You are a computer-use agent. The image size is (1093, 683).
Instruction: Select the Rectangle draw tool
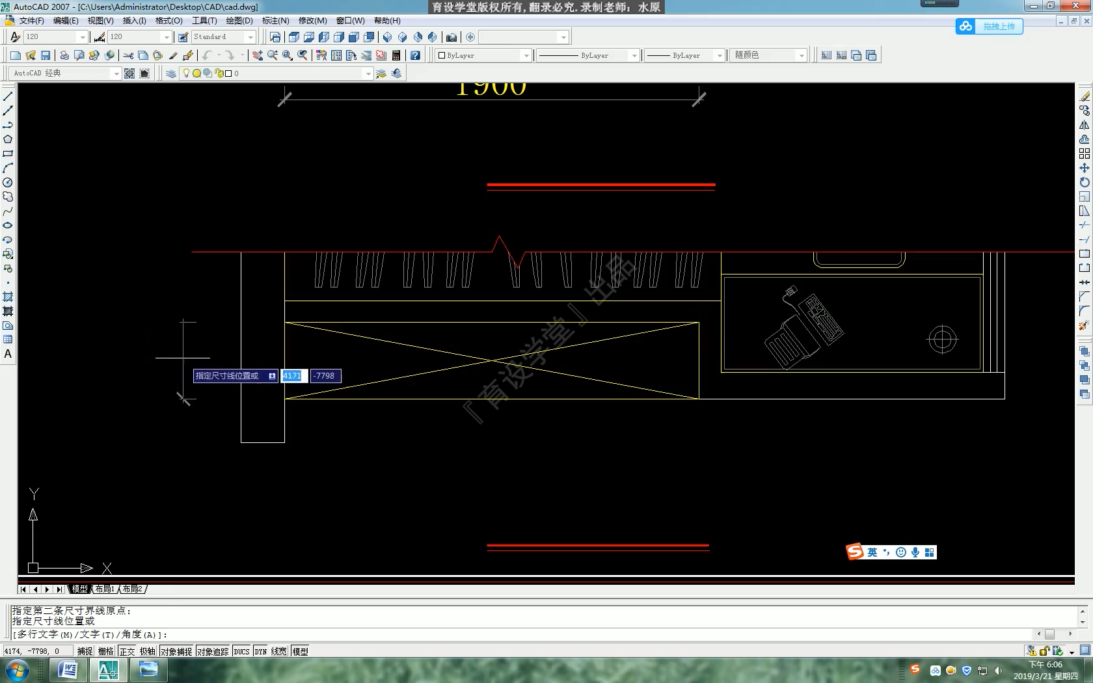point(8,154)
